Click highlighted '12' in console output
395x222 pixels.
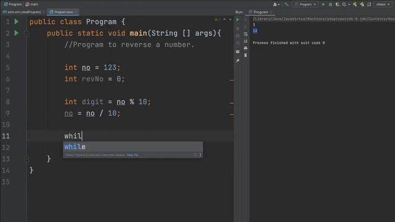click(x=255, y=31)
